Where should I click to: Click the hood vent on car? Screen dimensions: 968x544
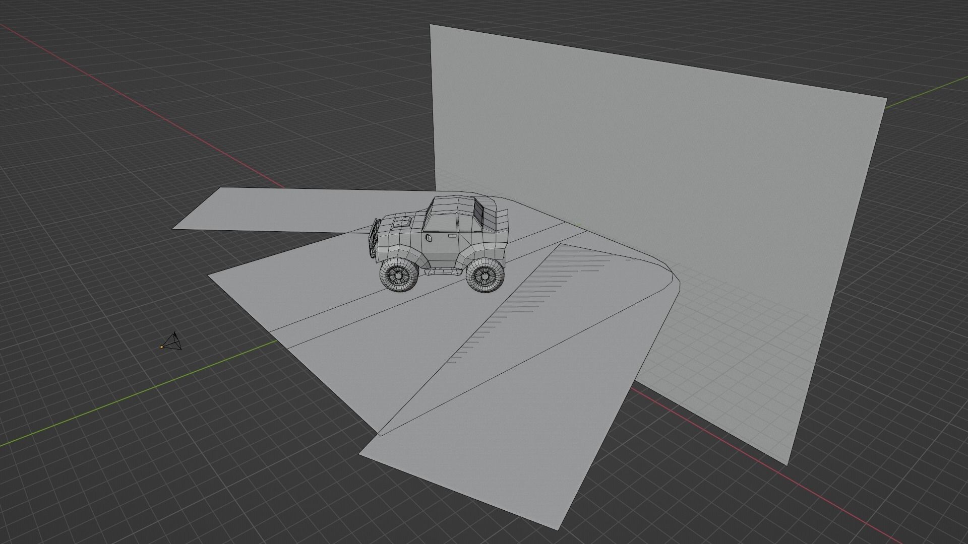[403, 221]
